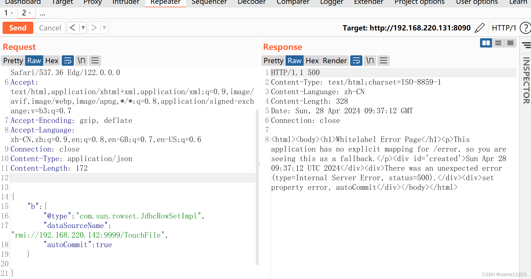Viewport: 531px width, 279px height.
Task: Select top-bottom split layout icon
Action: [x=498, y=43]
